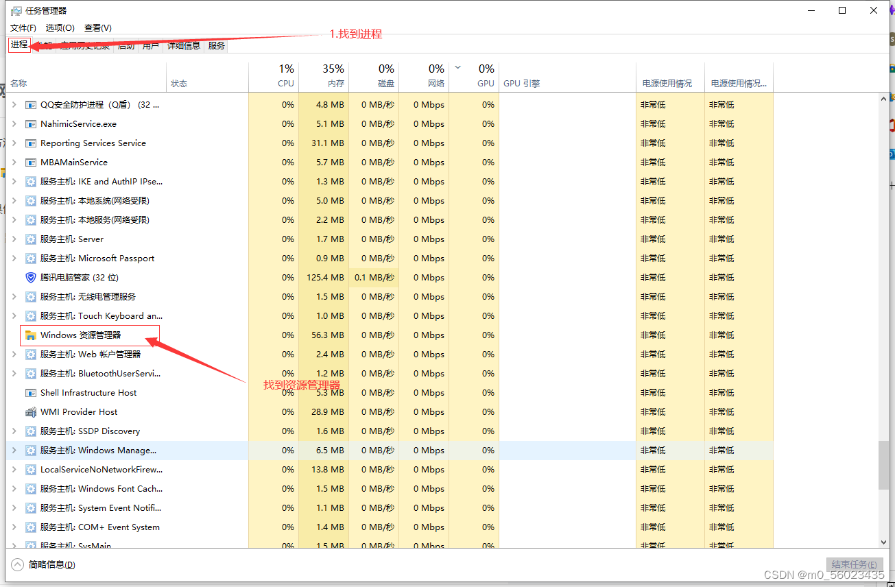This screenshot has width=895, height=587.
Task: Click the WMI Provider Host icon
Action: 30,412
